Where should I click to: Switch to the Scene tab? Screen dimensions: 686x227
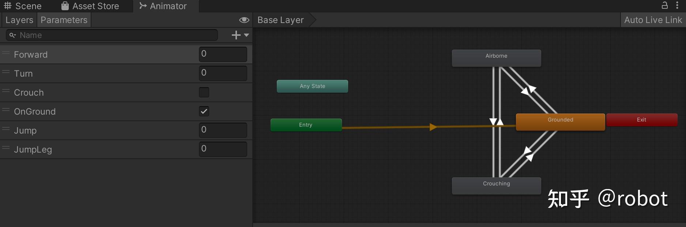(23, 6)
